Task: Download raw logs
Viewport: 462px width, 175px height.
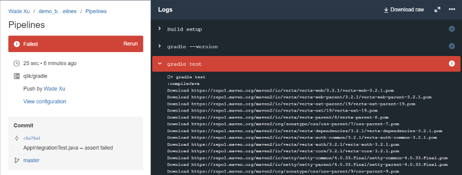Action: coord(403,10)
